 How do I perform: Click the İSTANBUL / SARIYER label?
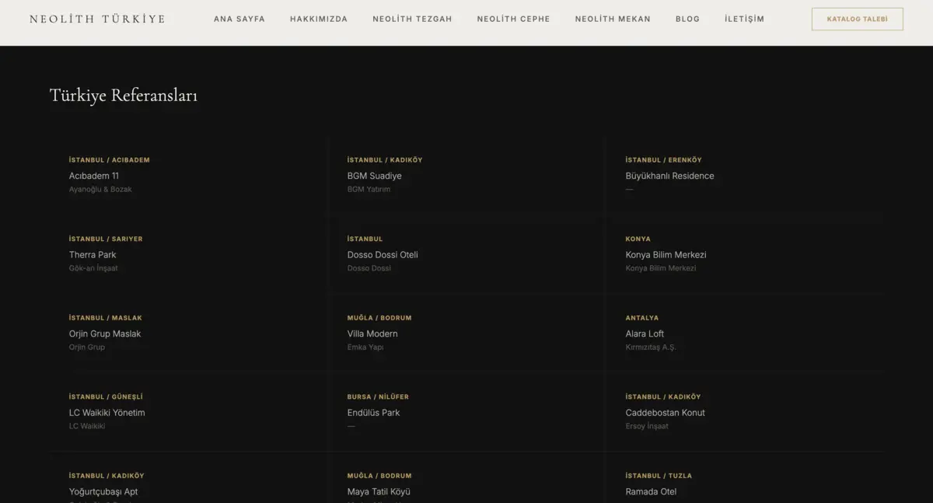pos(106,239)
